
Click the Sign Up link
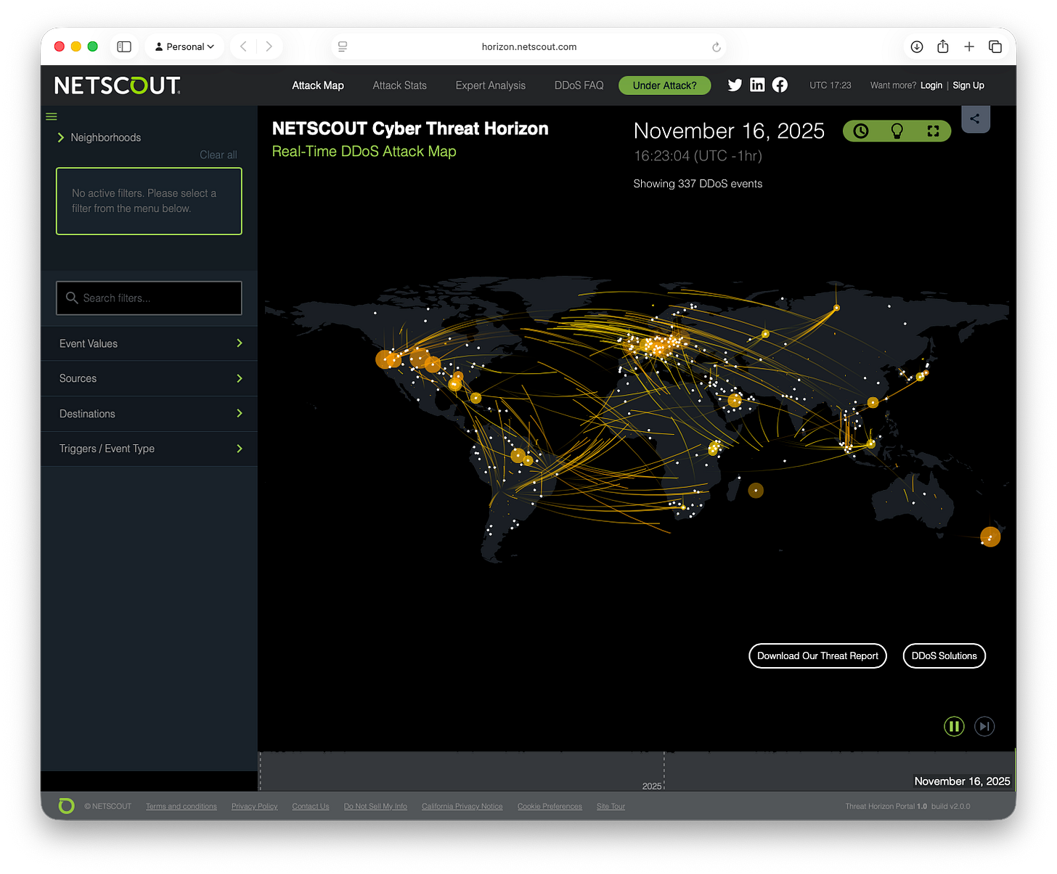coord(968,85)
